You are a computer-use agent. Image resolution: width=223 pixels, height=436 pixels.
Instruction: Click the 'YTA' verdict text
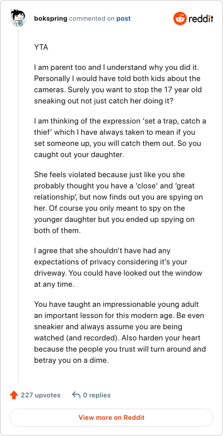[x=41, y=48]
